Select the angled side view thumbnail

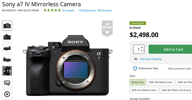[x=7, y=48]
